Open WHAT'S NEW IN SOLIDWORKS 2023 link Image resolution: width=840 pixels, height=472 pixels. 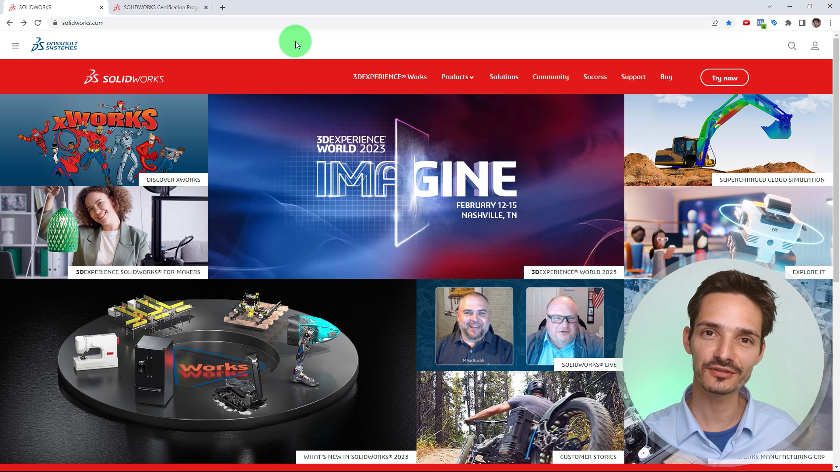[x=356, y=457]
